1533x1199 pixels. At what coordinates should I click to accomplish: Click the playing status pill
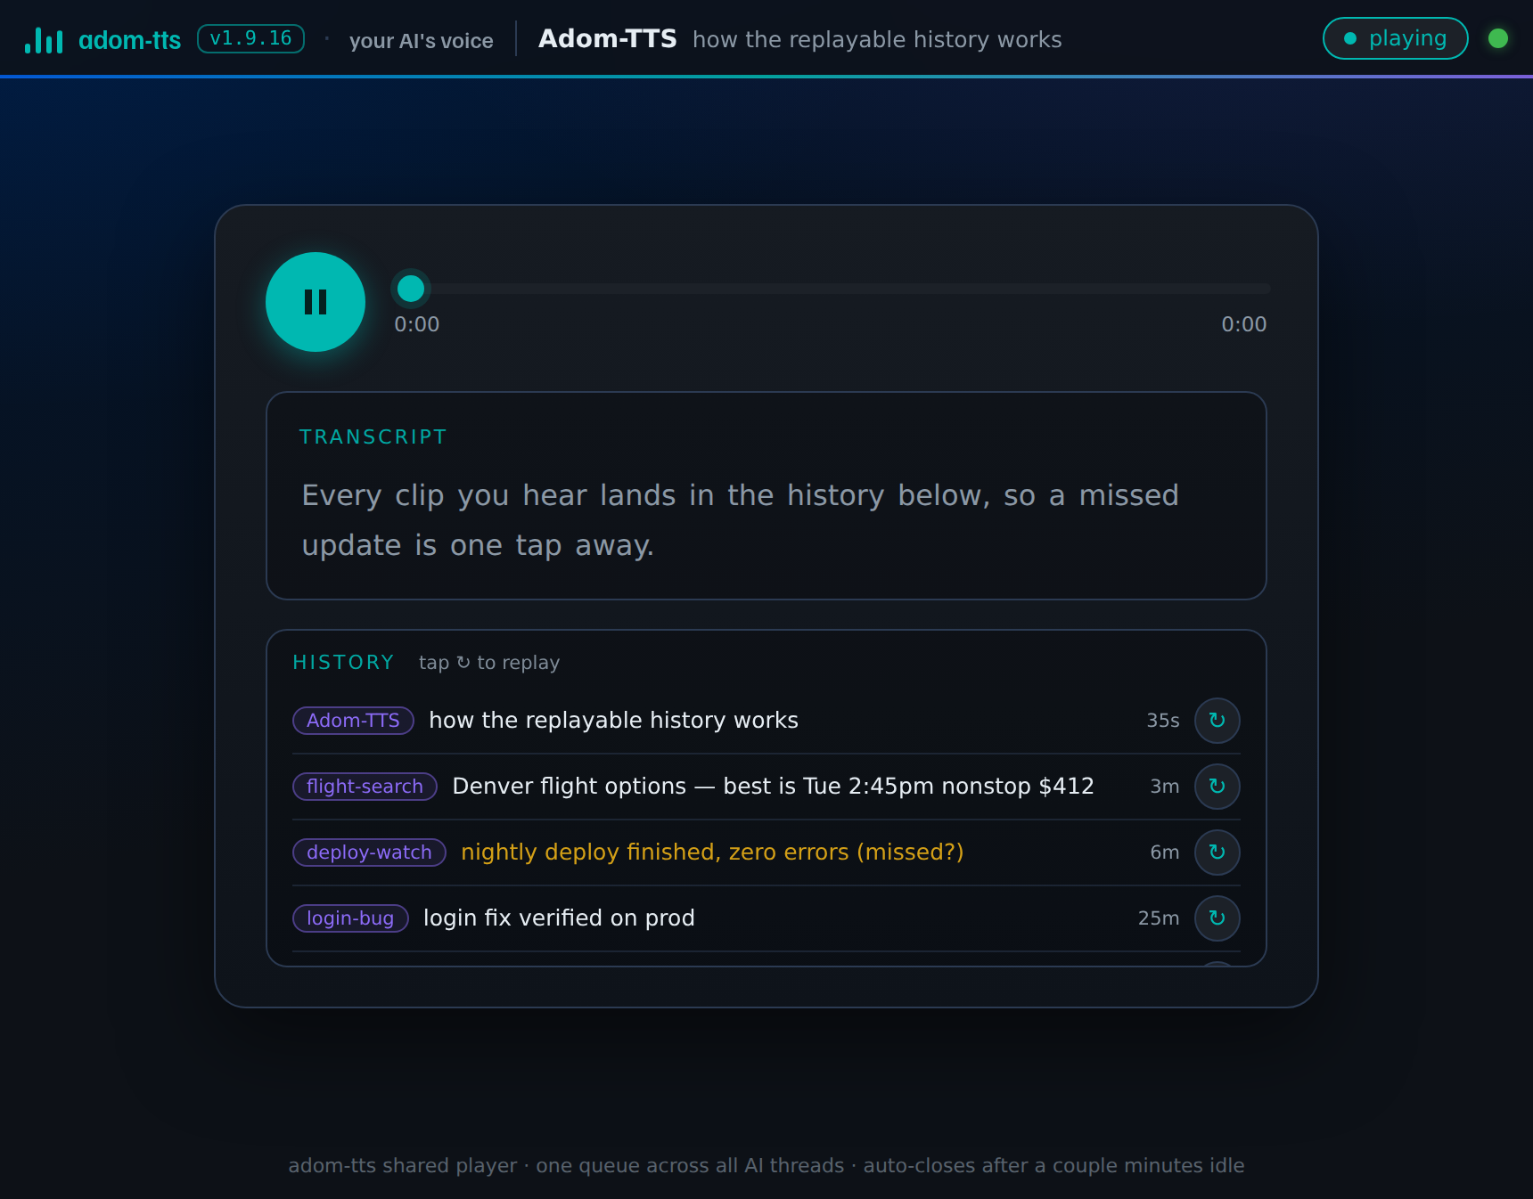point(1395,38)
